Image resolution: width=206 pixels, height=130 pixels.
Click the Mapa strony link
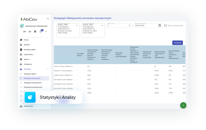[x=28, y=106]
